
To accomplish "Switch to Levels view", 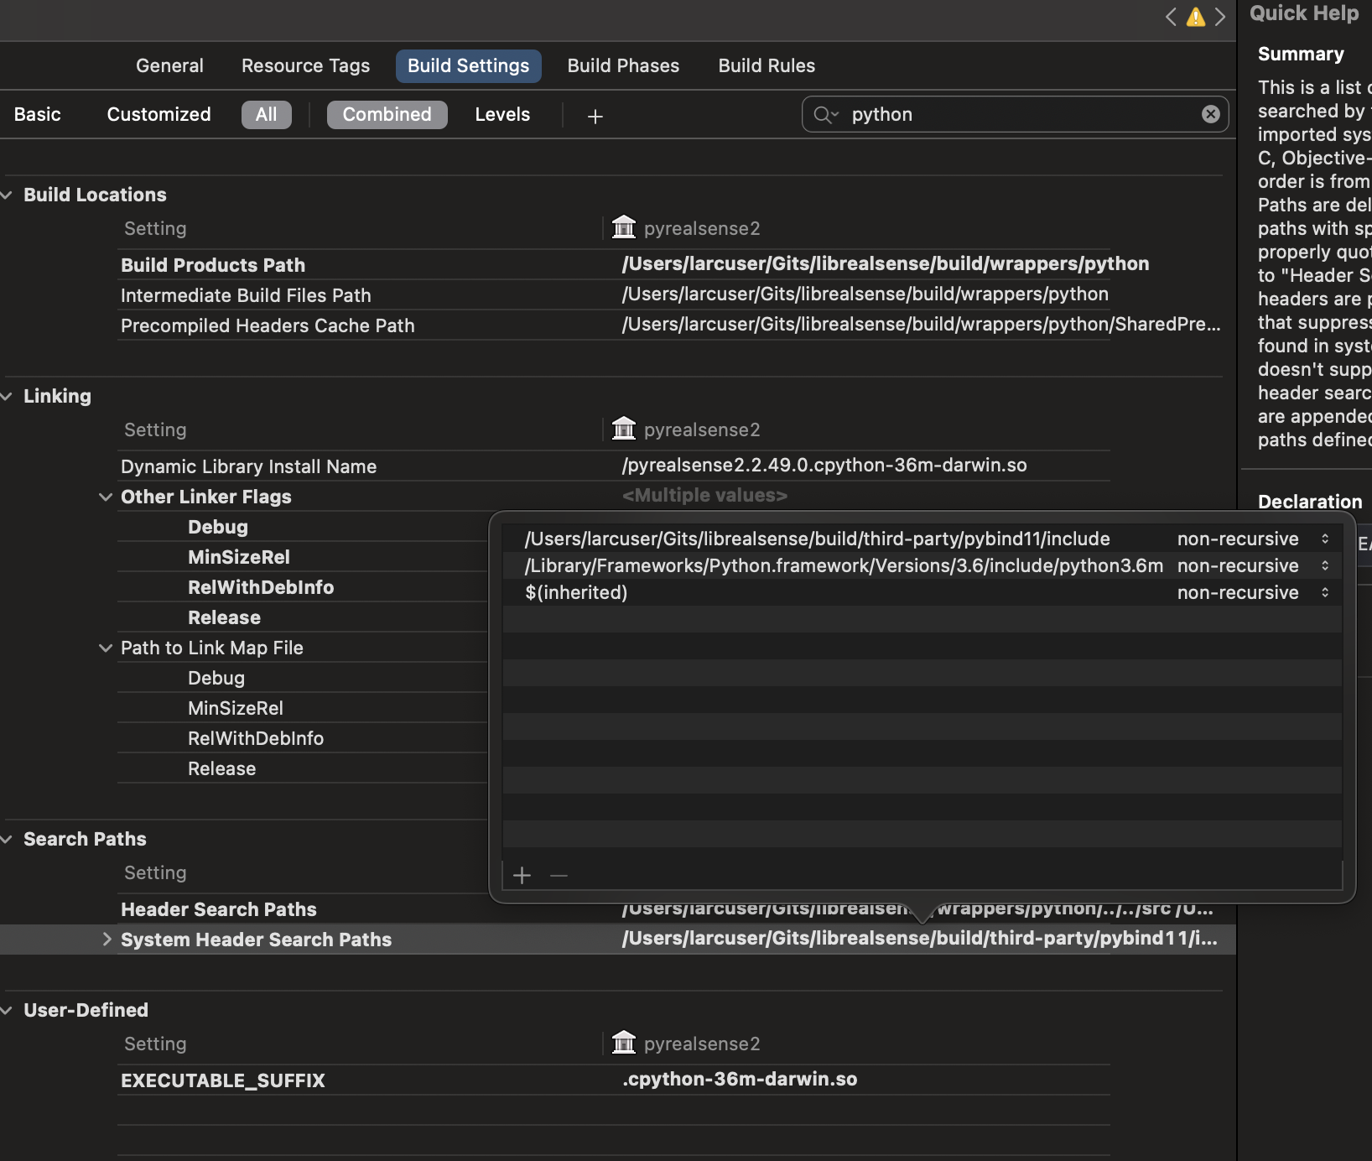I will (x=502, y=115).
